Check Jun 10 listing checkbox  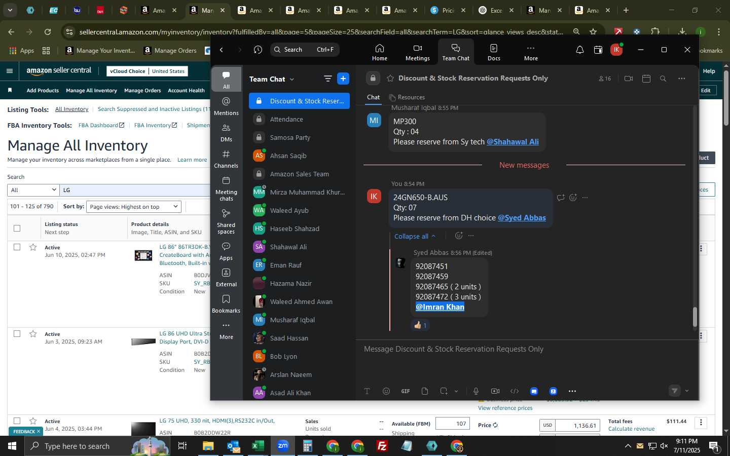[x=17, y=247]
